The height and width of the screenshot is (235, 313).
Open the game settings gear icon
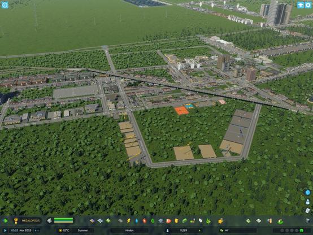pyautogui.click(x=308, y=5)
